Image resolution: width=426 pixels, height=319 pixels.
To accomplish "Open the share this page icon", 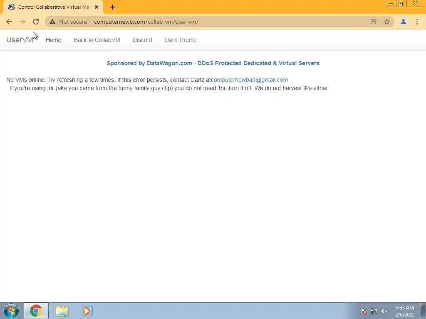I will pyautogui.click(x=373, y=22).
